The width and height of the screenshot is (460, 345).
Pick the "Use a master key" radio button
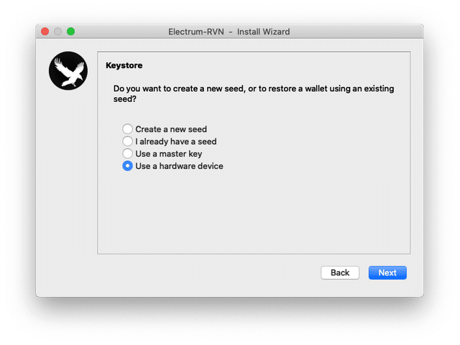127,154
